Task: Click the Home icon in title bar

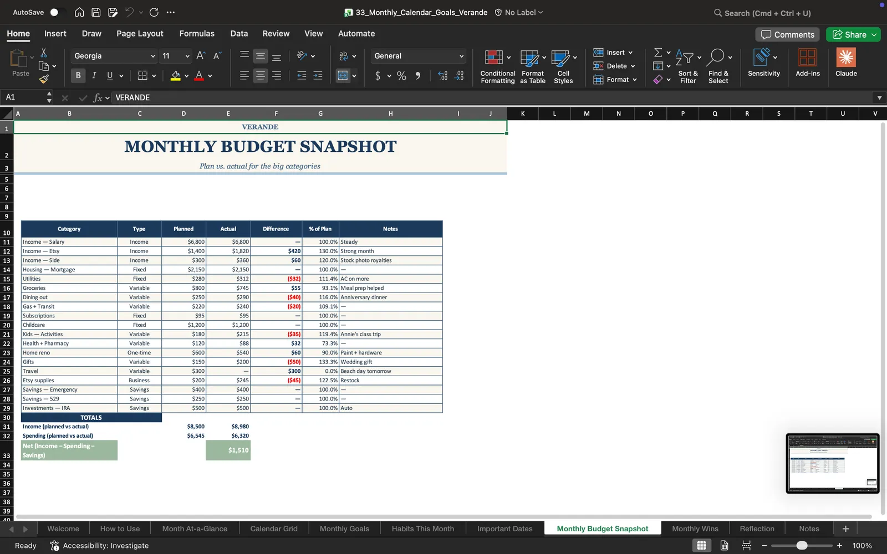Action: pyautogui.click(x=79, y=12)
